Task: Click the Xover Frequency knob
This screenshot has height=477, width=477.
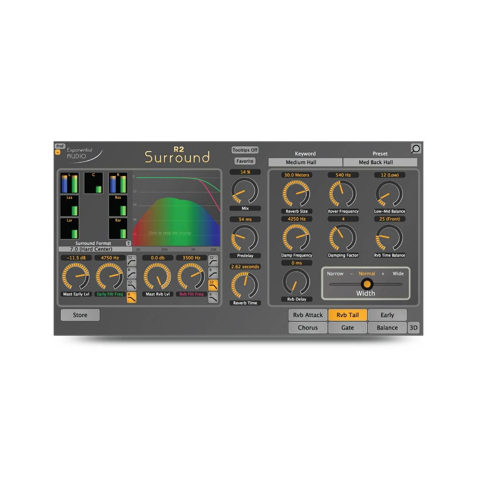Action: [343, 194]
